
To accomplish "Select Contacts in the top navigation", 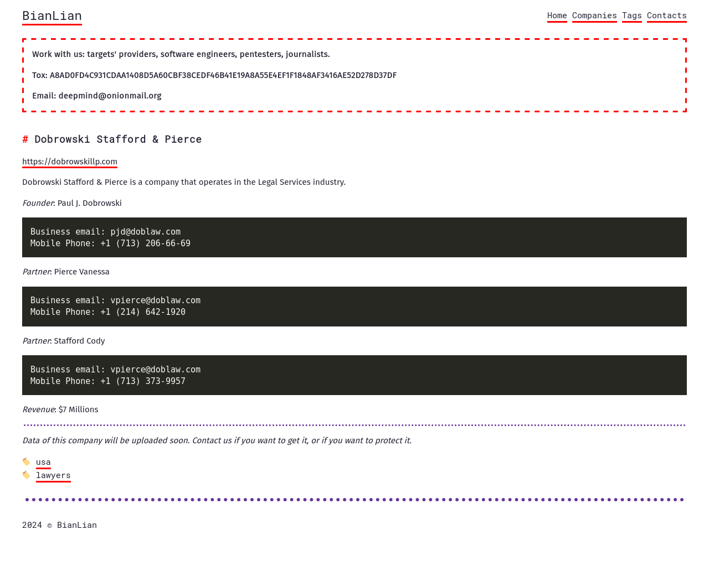I will coord(666,15).
